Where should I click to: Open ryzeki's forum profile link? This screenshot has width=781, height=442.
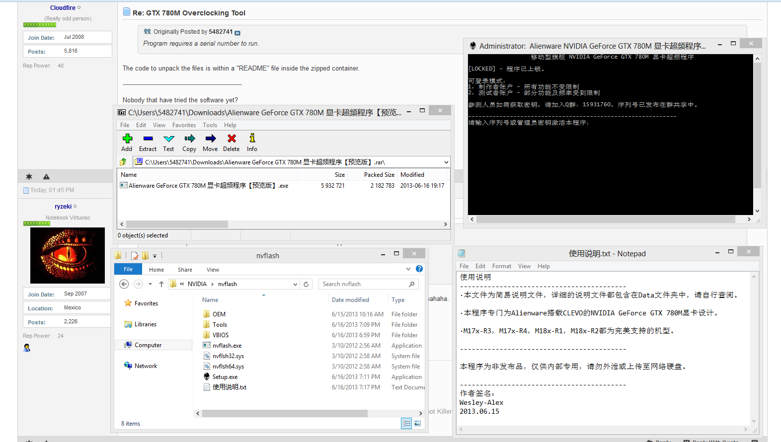[63, 207]
